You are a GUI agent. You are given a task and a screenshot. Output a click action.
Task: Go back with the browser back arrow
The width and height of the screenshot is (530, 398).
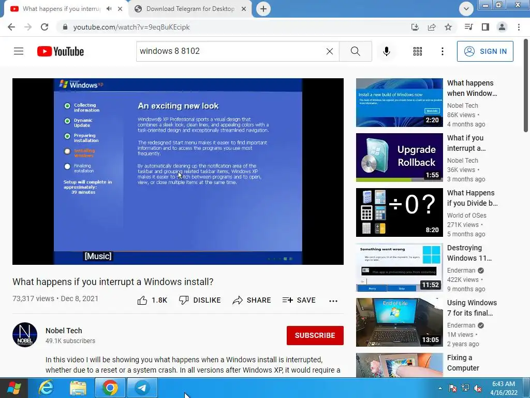tap(11, 27)
